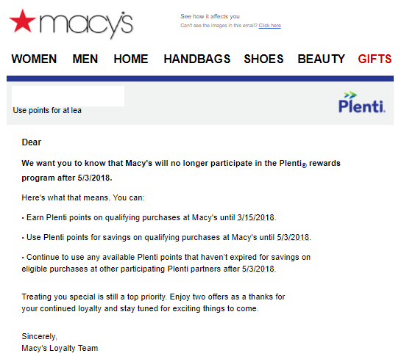Click the macy's wordmark logo text
The height and width of the screenshot is (356, 404).
[86, 25]
